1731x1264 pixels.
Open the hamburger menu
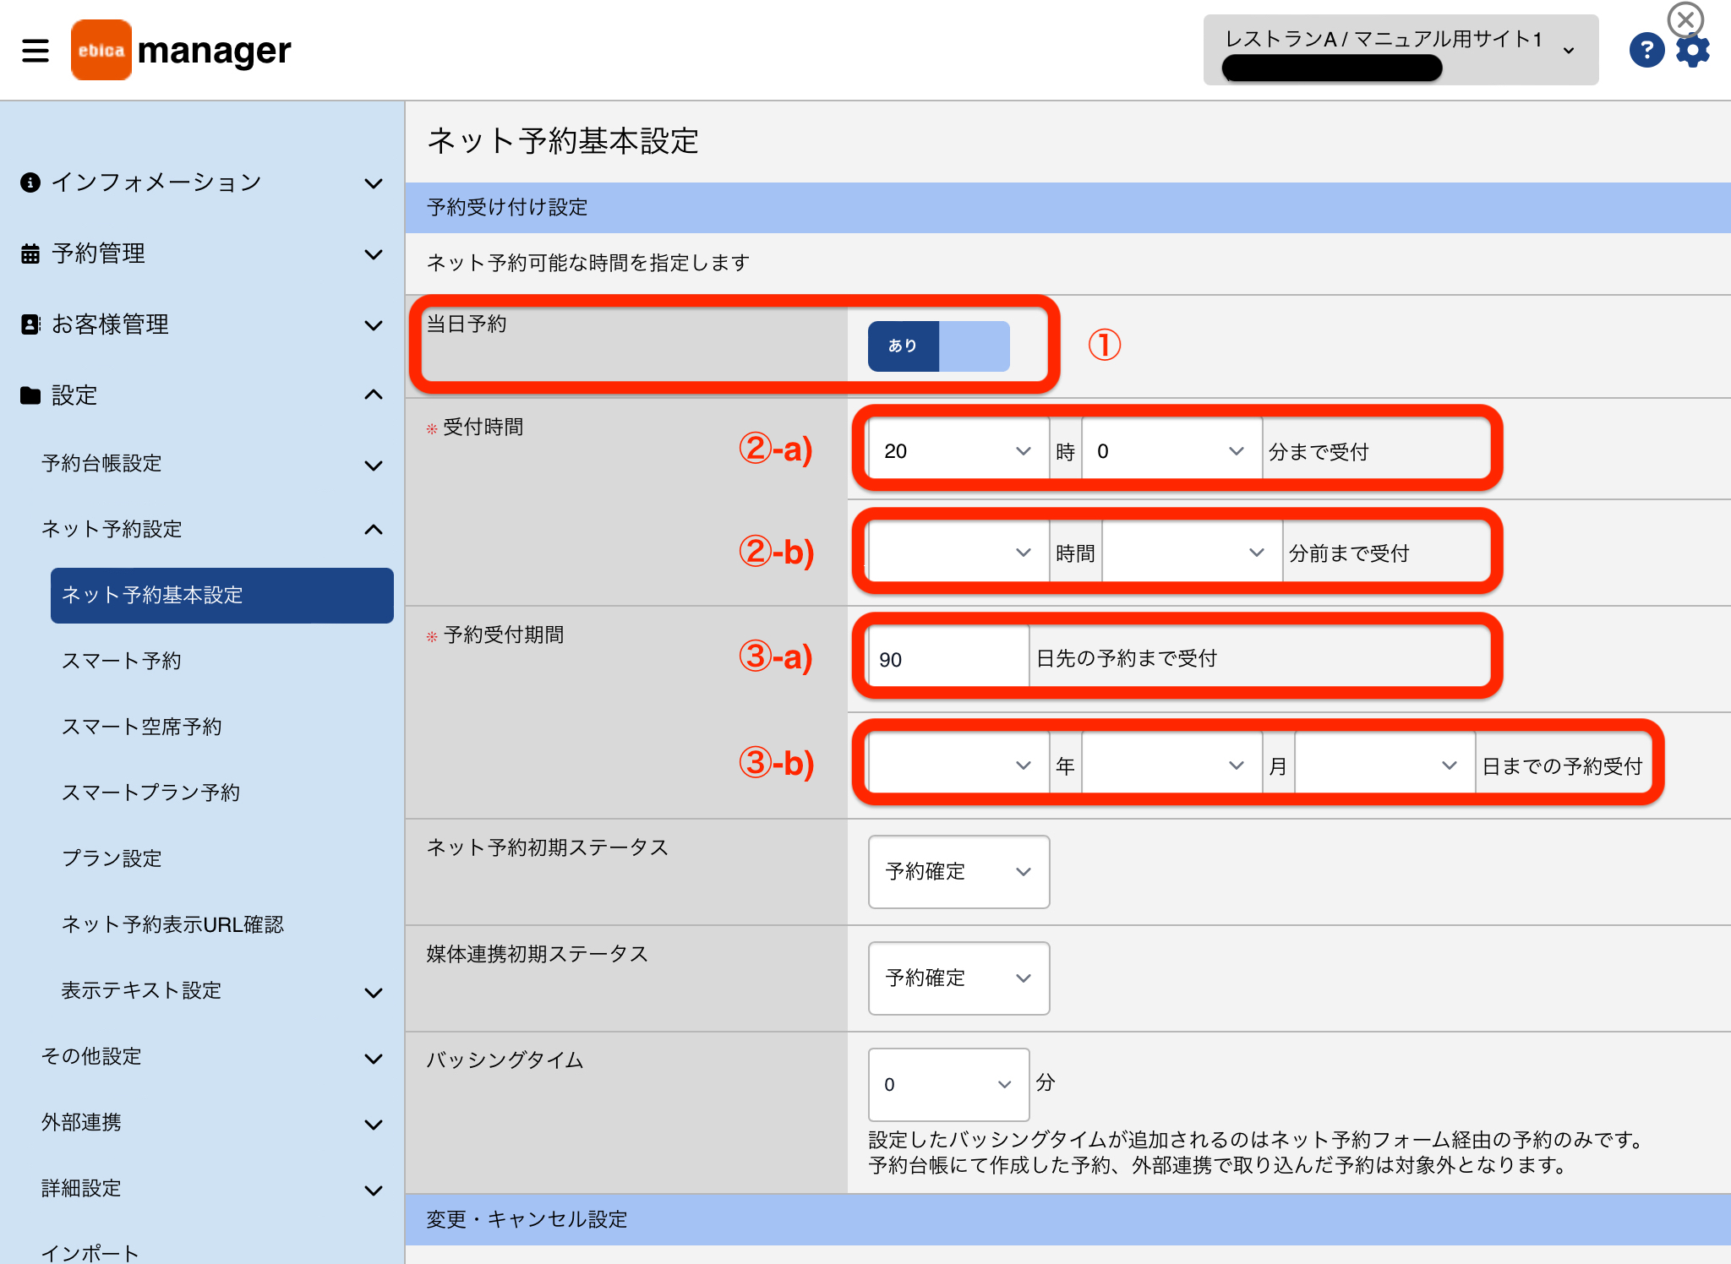click(x=35, y=51)
